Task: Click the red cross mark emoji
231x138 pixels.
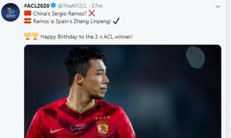Action: [x=92, y=13]
